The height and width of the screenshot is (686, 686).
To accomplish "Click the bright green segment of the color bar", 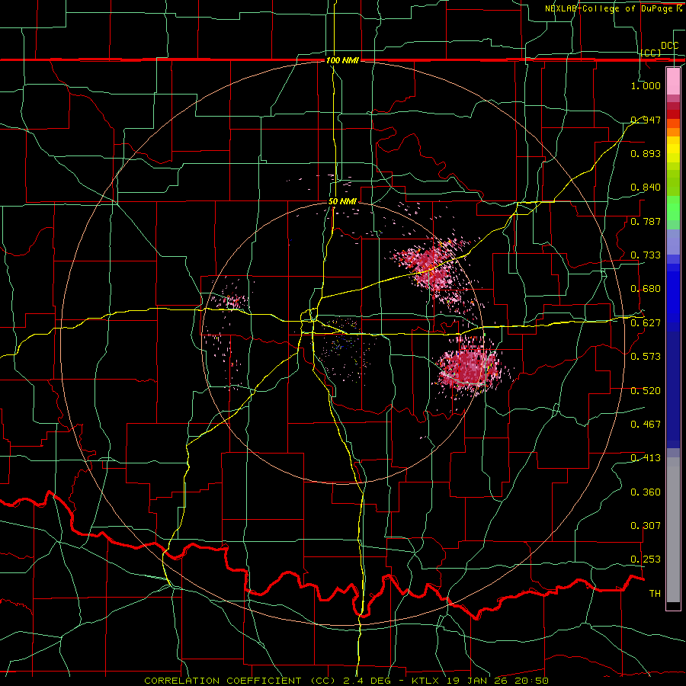I will 673,208.
